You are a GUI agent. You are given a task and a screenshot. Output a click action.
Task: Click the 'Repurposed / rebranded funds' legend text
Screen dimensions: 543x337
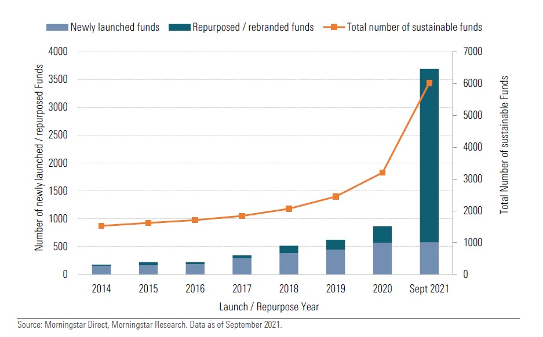pyautogui.click(x=253, y=27)
